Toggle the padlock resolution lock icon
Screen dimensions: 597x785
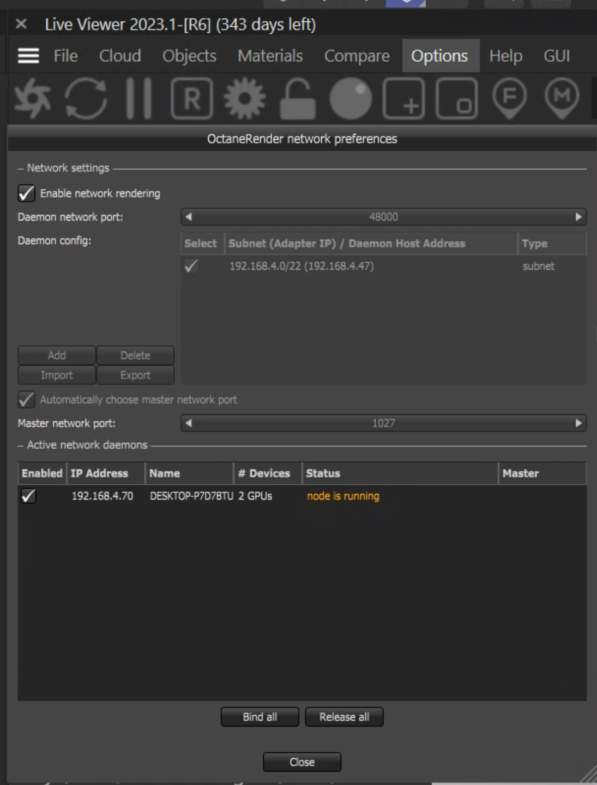298,99
